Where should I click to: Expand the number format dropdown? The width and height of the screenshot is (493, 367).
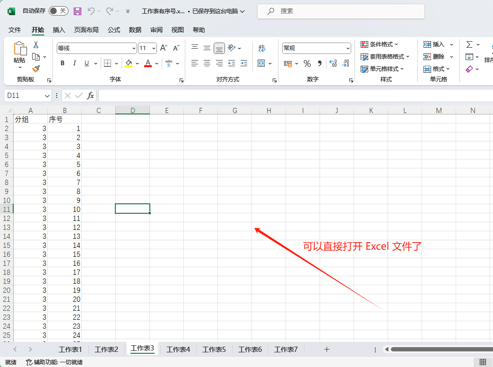click(x=348, y=48)
